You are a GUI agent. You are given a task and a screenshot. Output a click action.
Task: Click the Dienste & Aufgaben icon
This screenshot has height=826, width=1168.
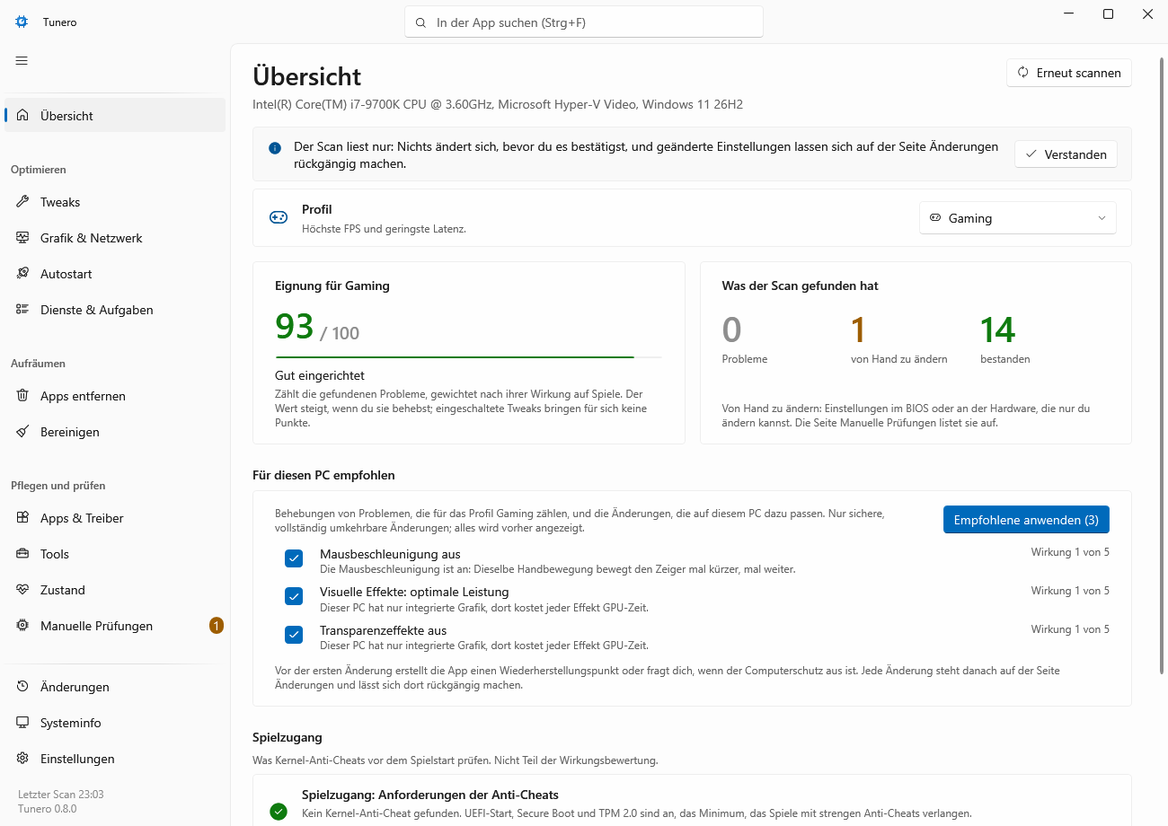click(22, 310)
